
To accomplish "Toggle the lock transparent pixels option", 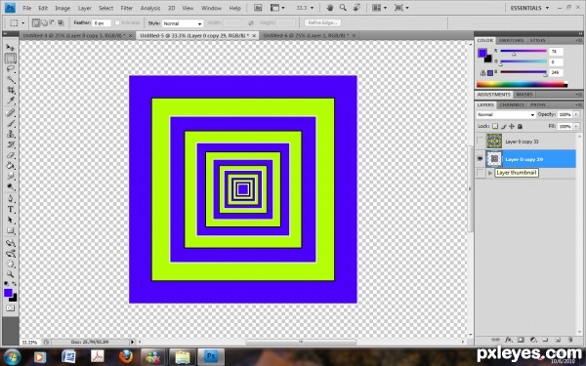I will [x=495, y=126].
